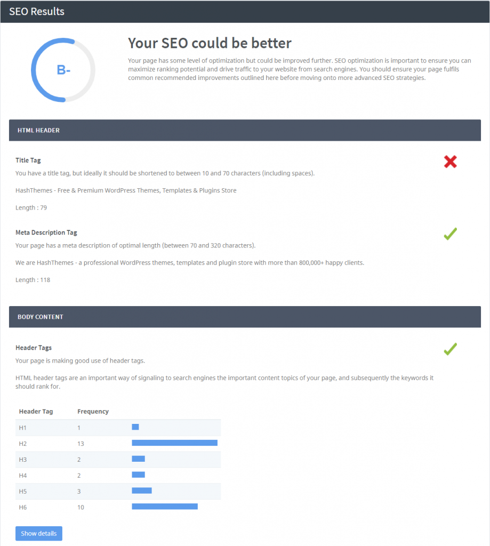Click the green checkmark beside Header Tags
Screen dimensions: 490x546
(x=450, y=349)
